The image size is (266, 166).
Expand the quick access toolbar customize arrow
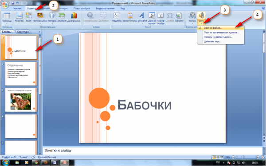[x=30, y=3]
